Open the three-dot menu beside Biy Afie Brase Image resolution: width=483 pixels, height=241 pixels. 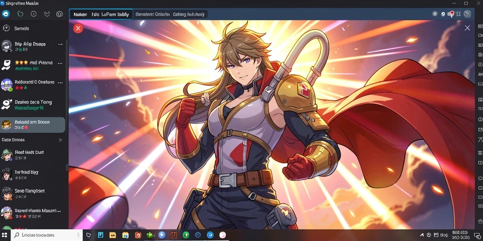pos(60,44)
